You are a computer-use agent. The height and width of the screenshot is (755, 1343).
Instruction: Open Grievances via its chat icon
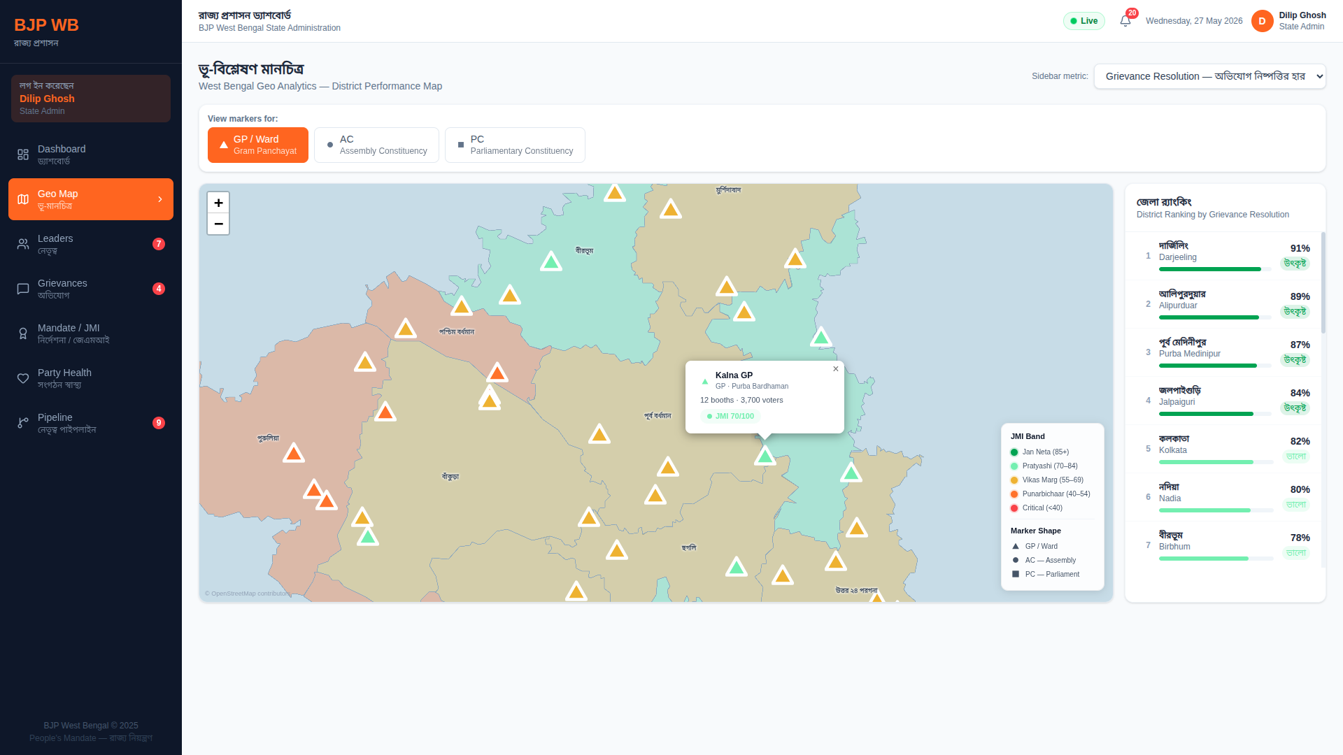23,289
